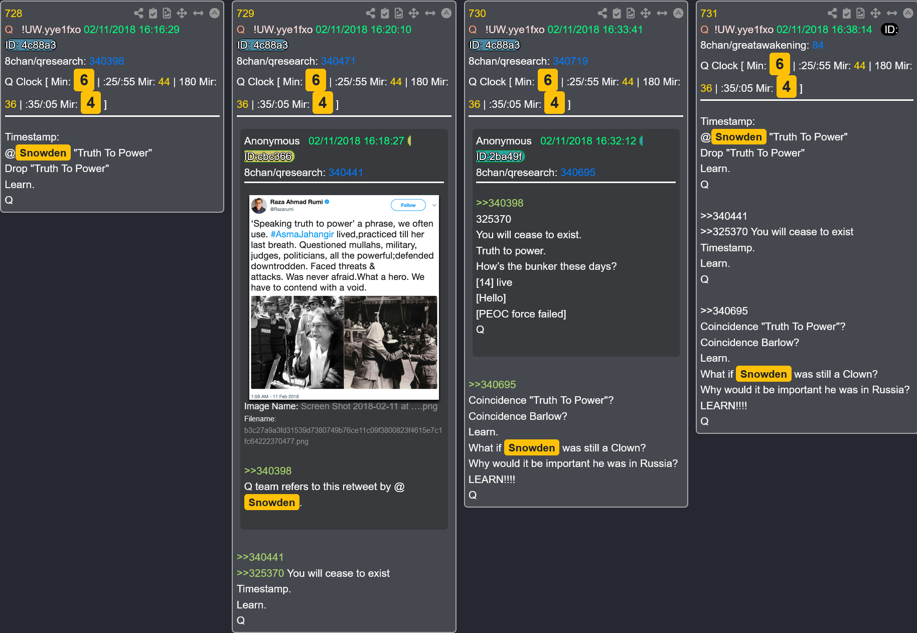The image size is (917, 633).
Task: Click the ID: 4c88a3 badge on post 730
Action: [x=495, y=45]
